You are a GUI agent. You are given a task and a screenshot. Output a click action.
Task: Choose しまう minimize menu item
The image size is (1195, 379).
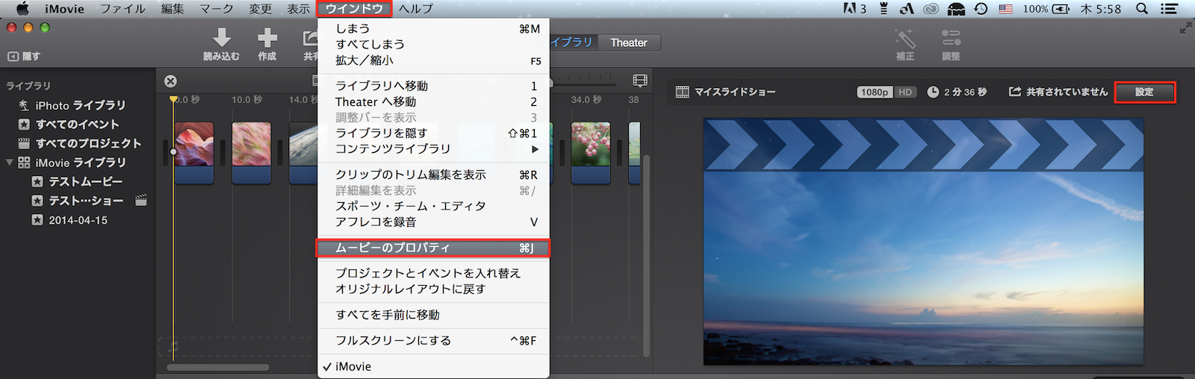point(433,28)
